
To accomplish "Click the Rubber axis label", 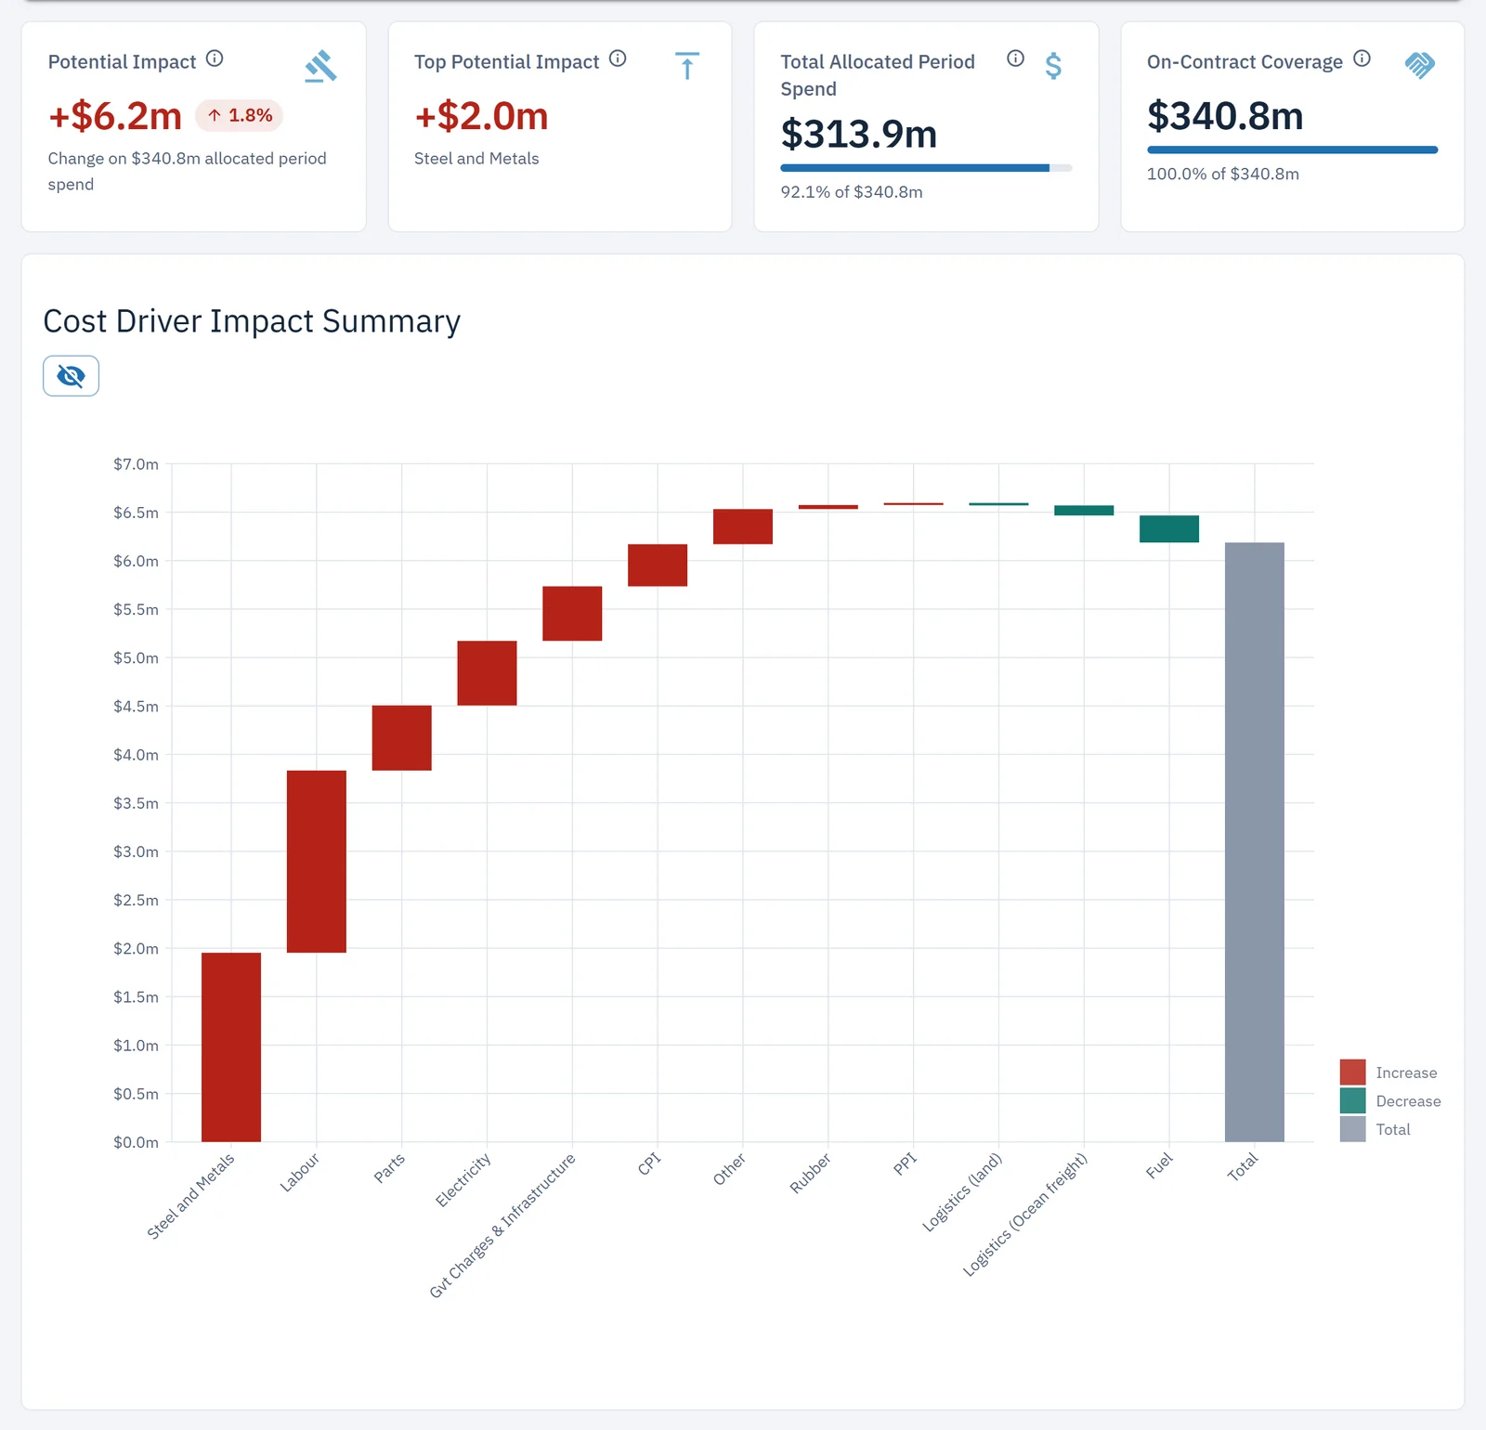I will click(x=810, y=1173).
